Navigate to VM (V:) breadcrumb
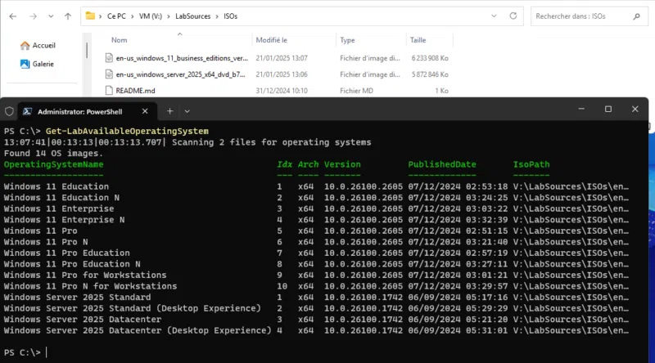 pos(152,16)
